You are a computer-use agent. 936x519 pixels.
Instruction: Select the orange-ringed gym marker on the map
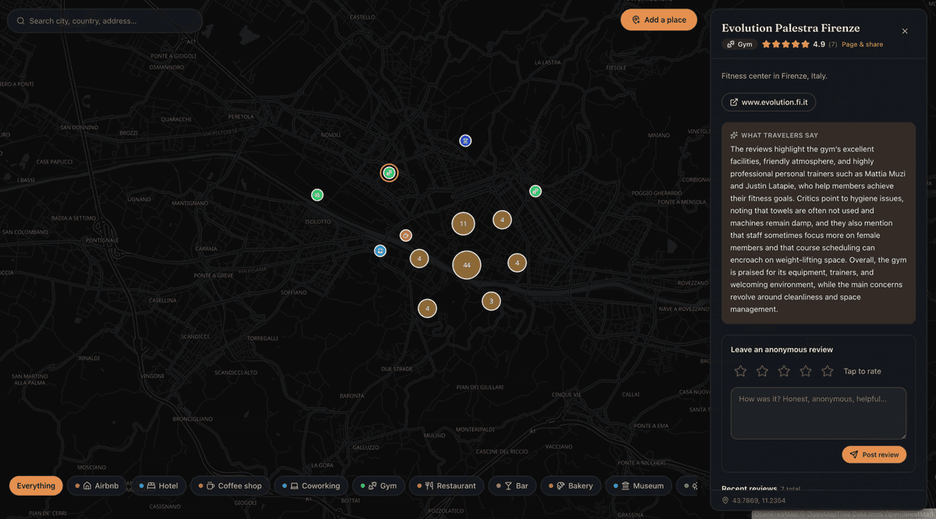389,173
